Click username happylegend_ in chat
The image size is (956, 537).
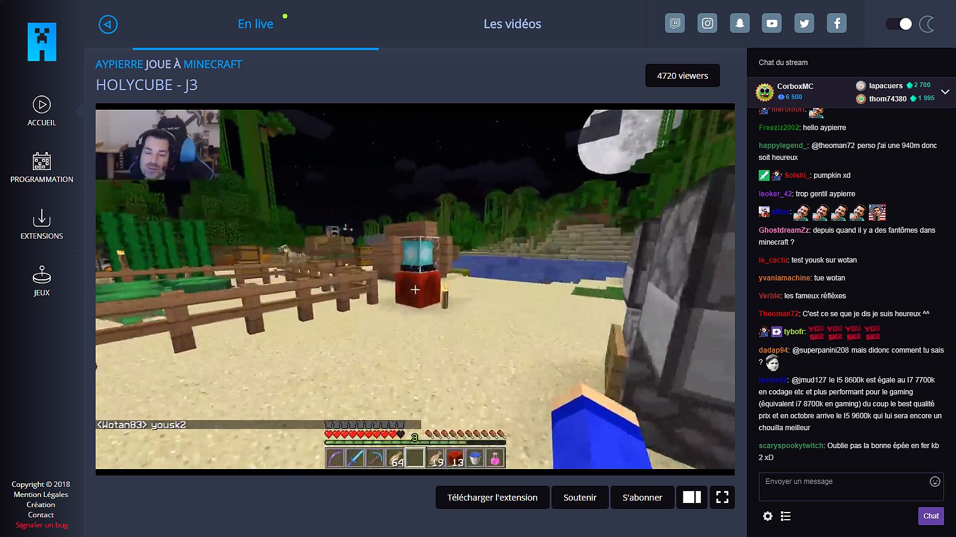coord(783,146)
